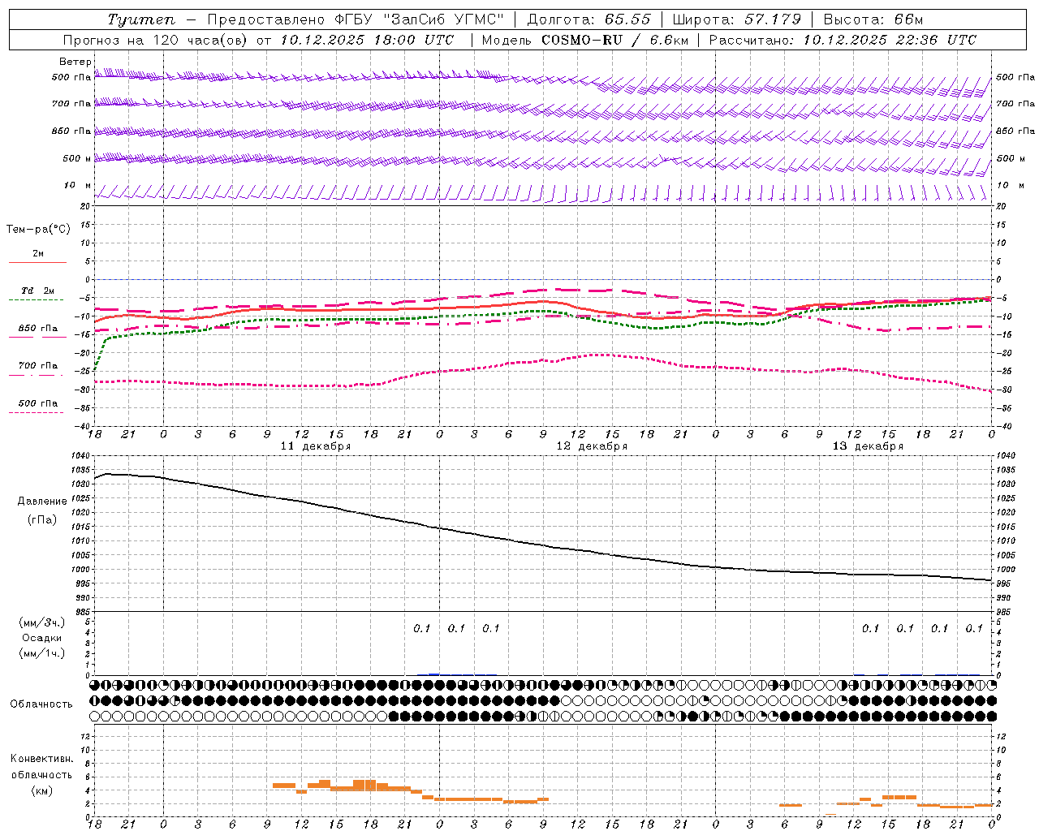Select the "Долгота: 65.55" header field
Screen dimensions: 1039x831
(x=589, y=19)
